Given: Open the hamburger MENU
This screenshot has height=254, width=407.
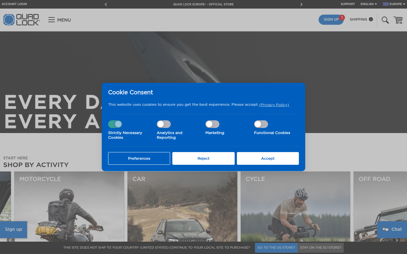Looking at the screenshot, I should click(59, 20).
